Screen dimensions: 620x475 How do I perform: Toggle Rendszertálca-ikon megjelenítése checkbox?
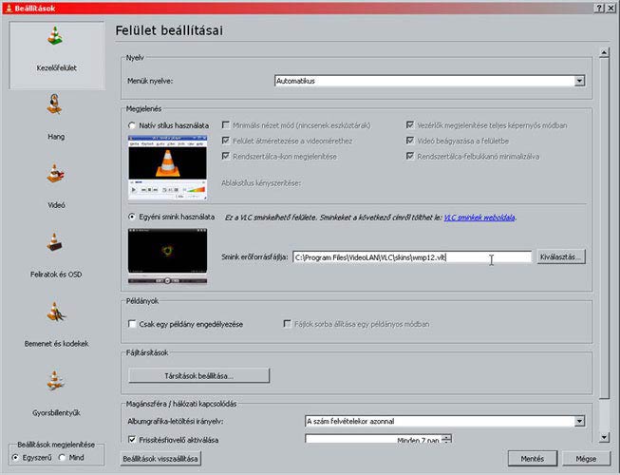226,156
